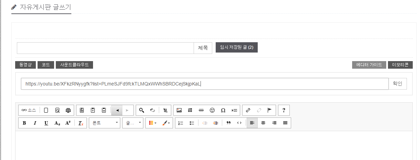The image size is (420, 160).
Task: Click the 확인 button beside the URL
Action: [x=397, y=84]
